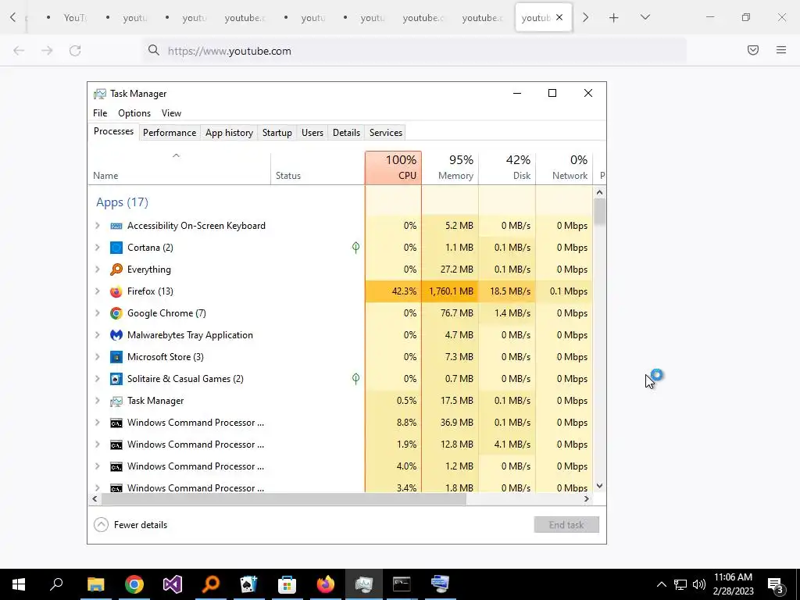Click the Cortana process icon
Viewport: 800px width, 600px height.
[116, 248]
